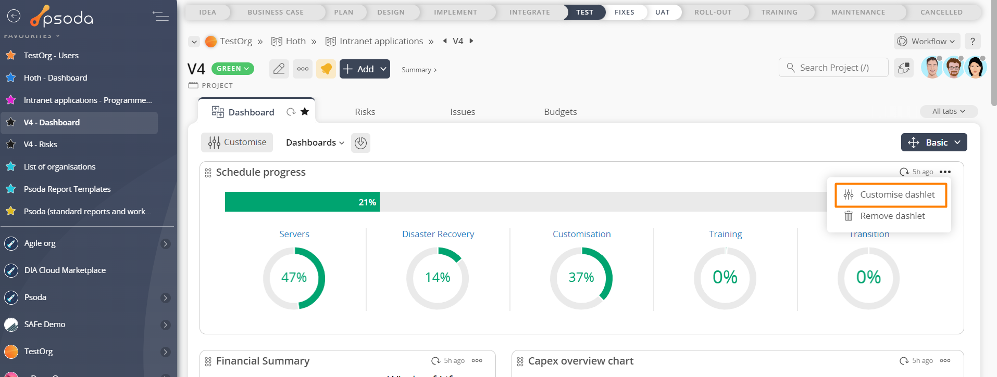
Task: Open Schedule progress dashlet options menu
Action: point(945,172)
